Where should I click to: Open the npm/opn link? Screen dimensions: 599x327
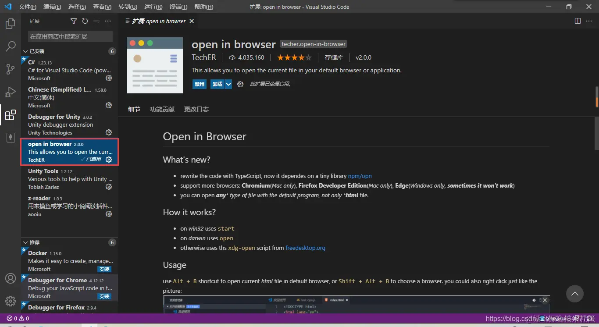pos(360,176)
